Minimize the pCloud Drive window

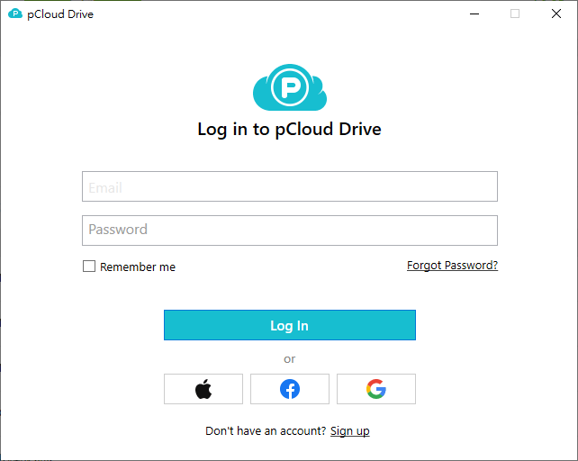point(474,14)
